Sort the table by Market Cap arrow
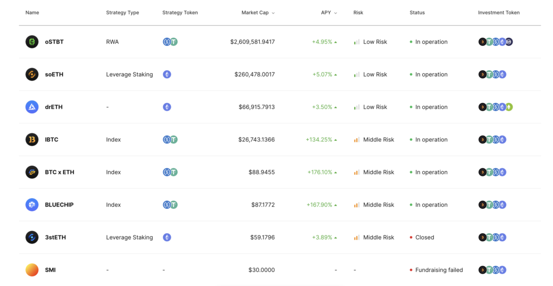Screen dimensions: 553x286 pos(273,13)
